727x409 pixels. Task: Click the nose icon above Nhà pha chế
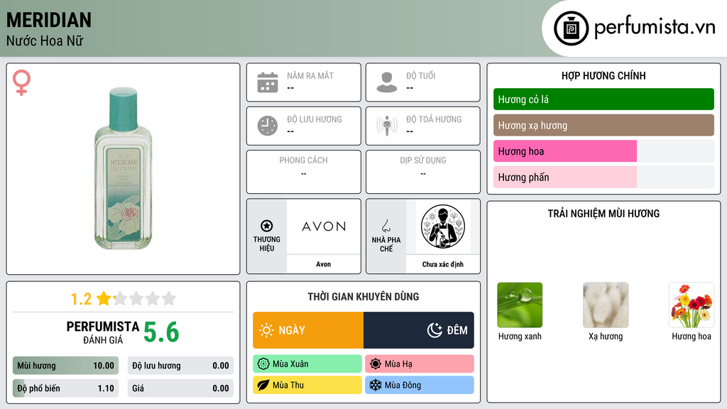tap(386, 226)
